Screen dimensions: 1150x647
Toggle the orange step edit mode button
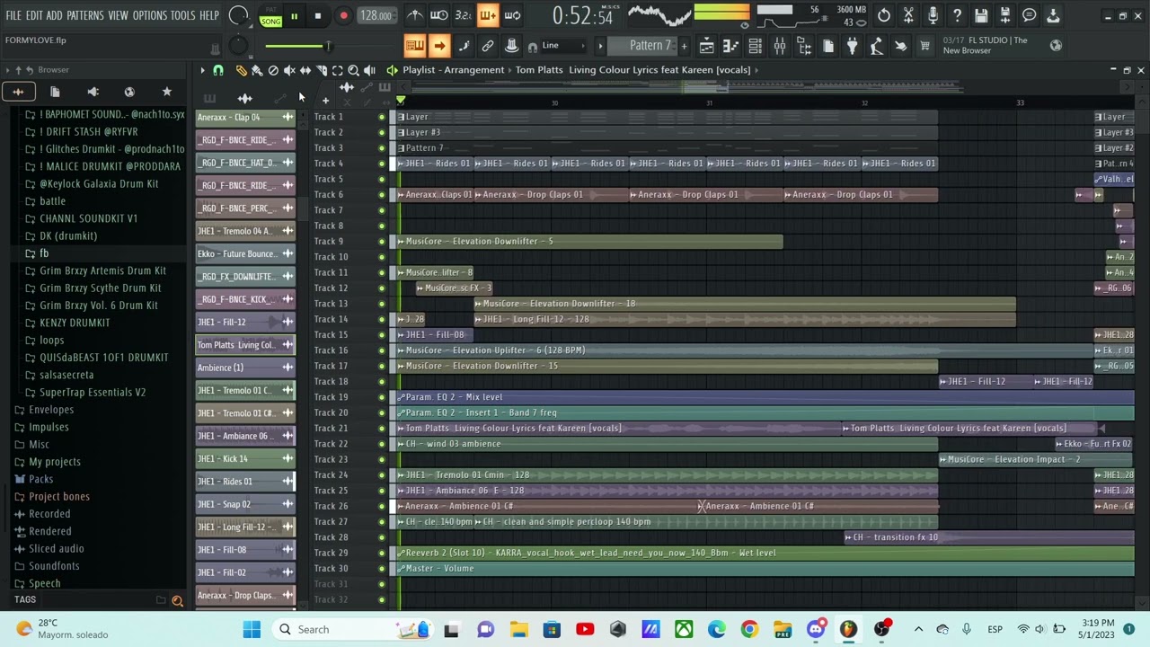(488, 15)
